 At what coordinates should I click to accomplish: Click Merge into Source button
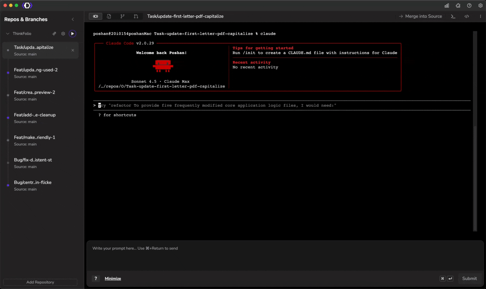(x=420, y=16)
